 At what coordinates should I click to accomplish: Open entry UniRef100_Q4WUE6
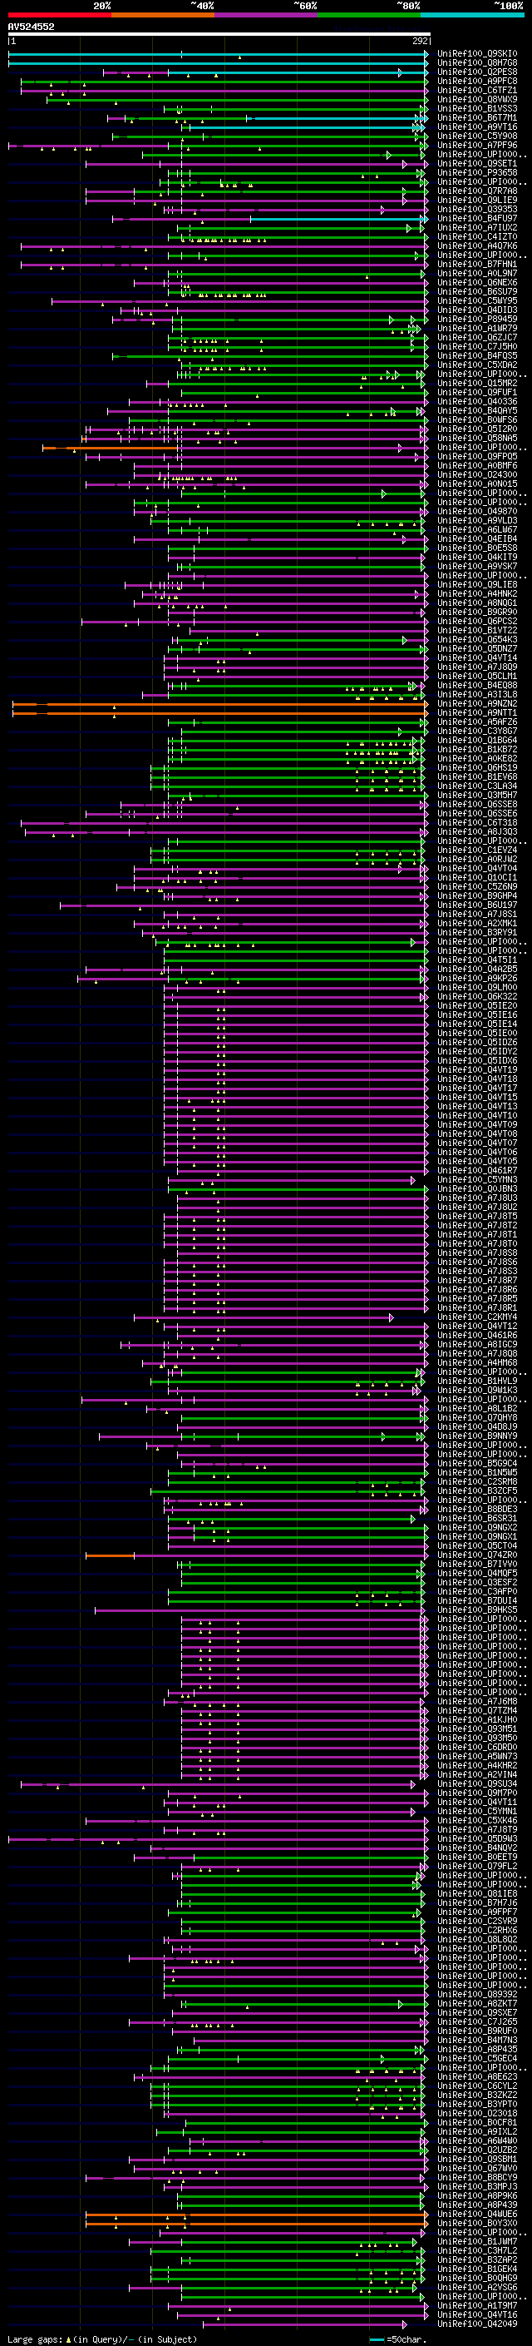(477, 2215)
